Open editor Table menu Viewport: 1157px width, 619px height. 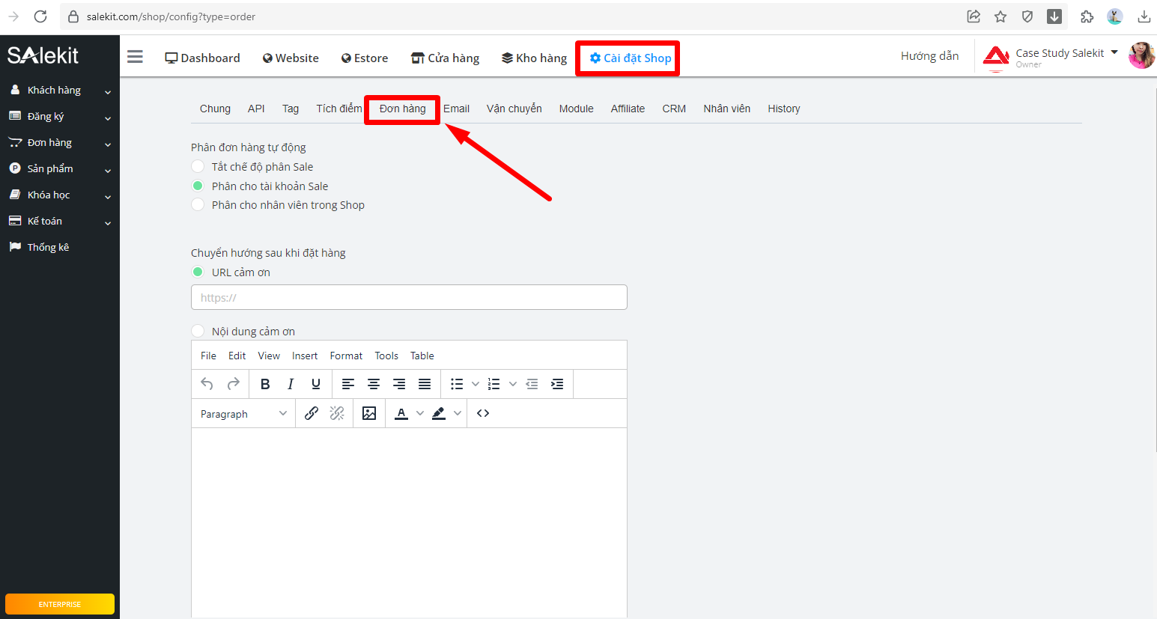[x=422, y=356]
